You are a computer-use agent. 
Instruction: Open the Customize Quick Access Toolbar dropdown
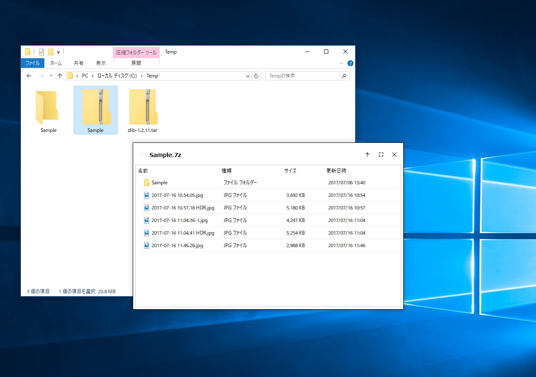click(x=58, y=52)
